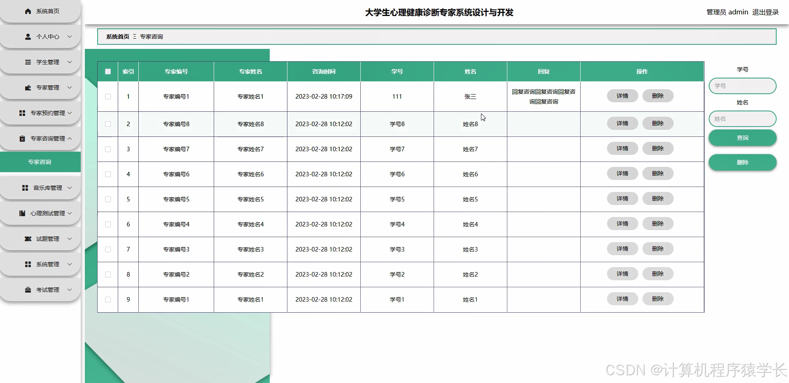Viewport: 789px width, 383px height.
Task: Click the green 删除 button under 查询
Action: (742, 162)
